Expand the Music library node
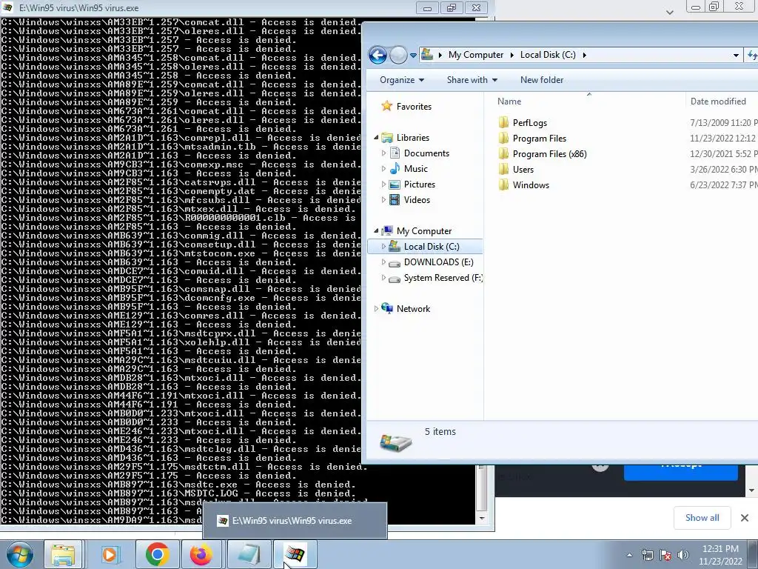Viewport: 758px width, 569px height. [383, 168]
